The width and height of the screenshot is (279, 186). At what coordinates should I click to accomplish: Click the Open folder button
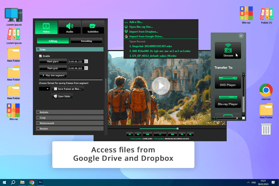pyautogui.click(x=62, y=96)
